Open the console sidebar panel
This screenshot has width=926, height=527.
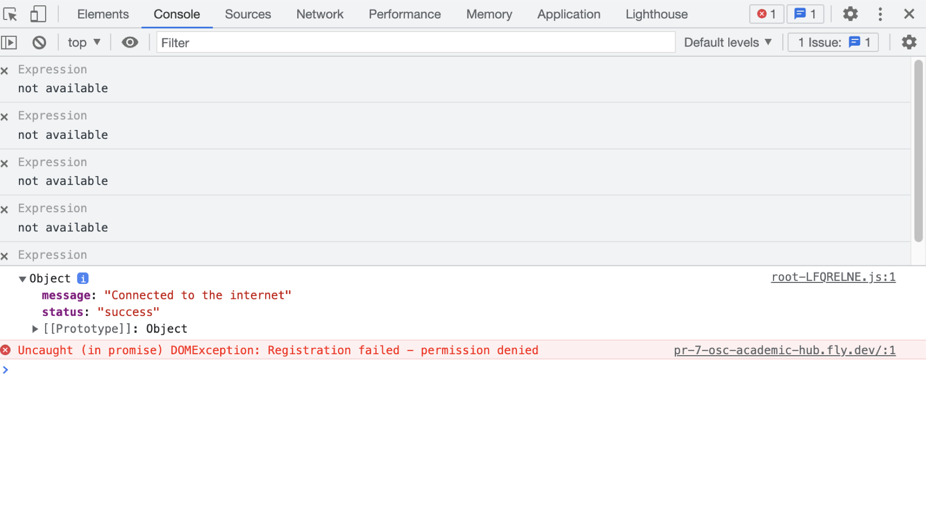pyautogui.click(x=9, y=42)
